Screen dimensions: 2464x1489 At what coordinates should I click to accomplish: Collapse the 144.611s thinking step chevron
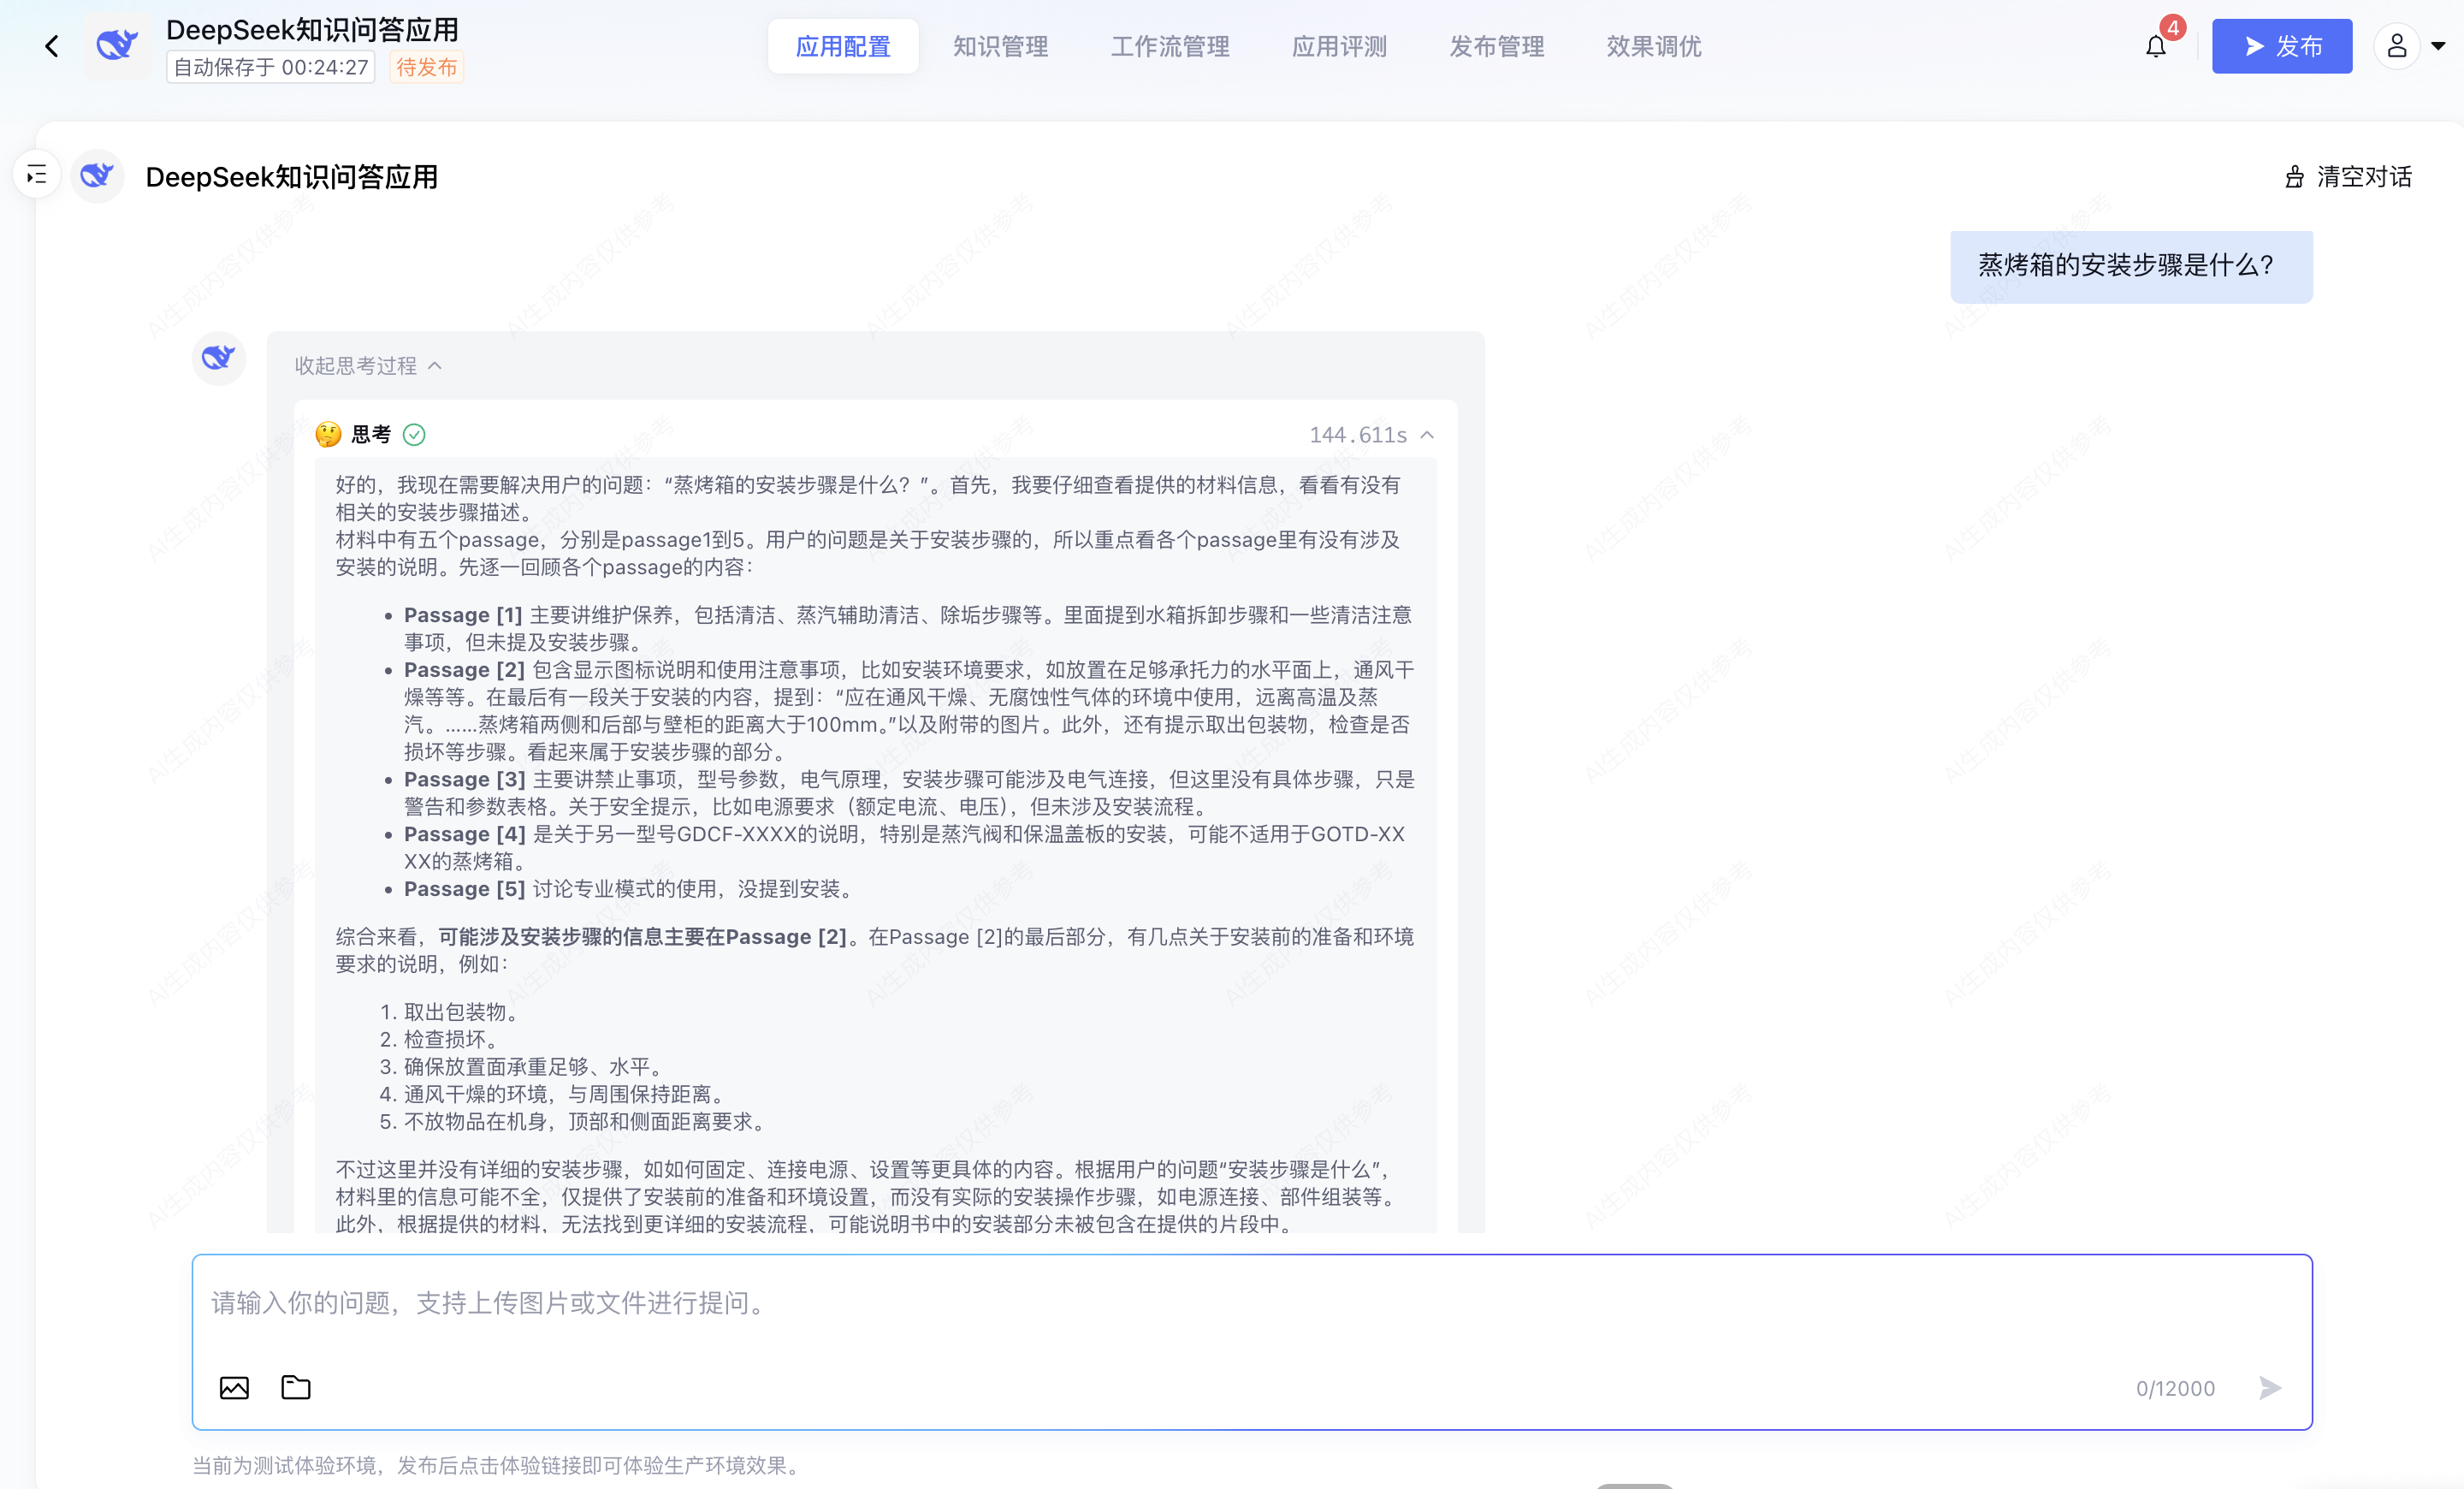point(1427,434)
